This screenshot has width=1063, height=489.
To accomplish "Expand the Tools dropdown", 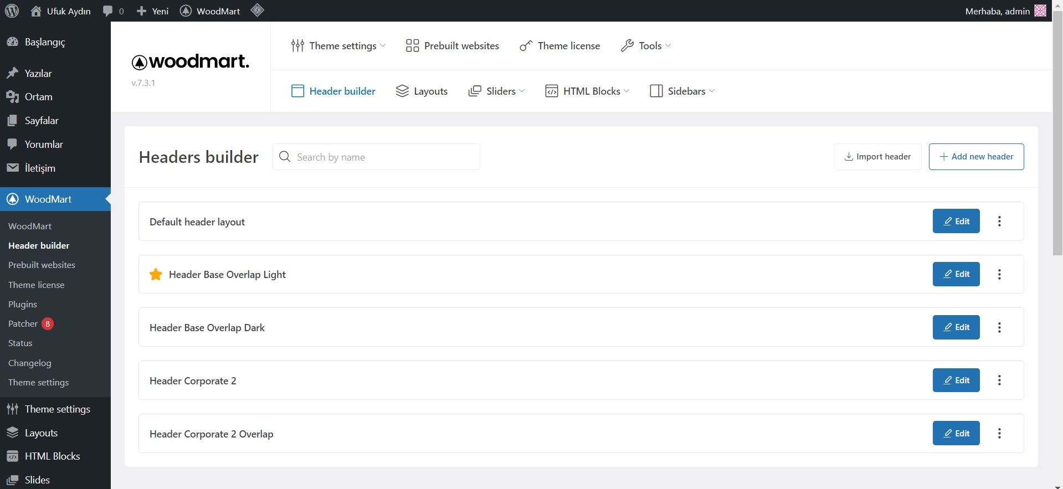I will [x=646, y=46].
